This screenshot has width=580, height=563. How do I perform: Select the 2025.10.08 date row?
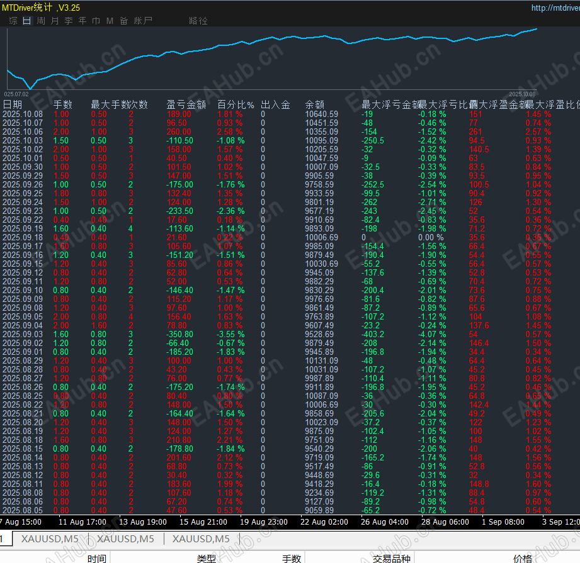tap(23, 114)
